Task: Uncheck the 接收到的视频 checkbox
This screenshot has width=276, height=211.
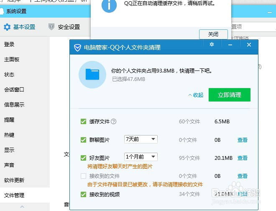Action: pos(84,194)
